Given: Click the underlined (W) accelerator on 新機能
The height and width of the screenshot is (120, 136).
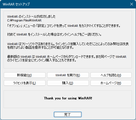Looking at the screenshot, I should [x=29, y=75].
